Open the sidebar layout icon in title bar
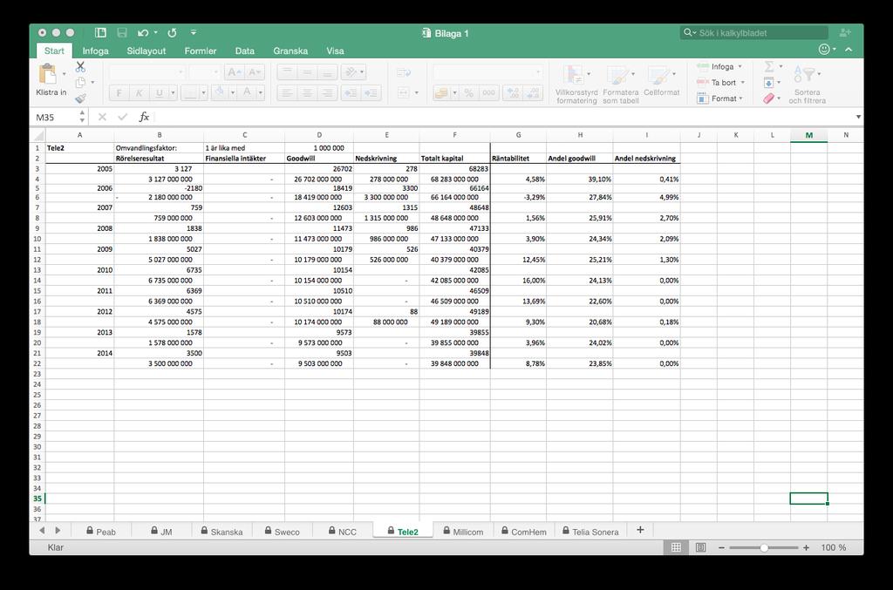Viewport: 893px width, 590px height. [101, 33]
